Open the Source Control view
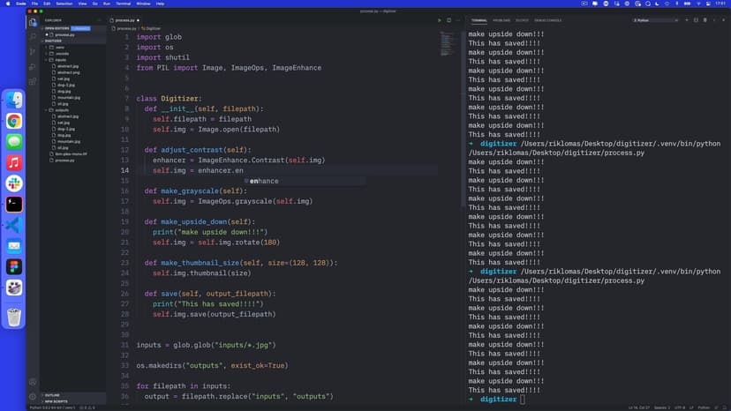Screen dimensions: 731x411 33,51
